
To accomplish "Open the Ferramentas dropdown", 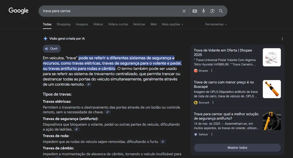I will [x=216, y=24].
